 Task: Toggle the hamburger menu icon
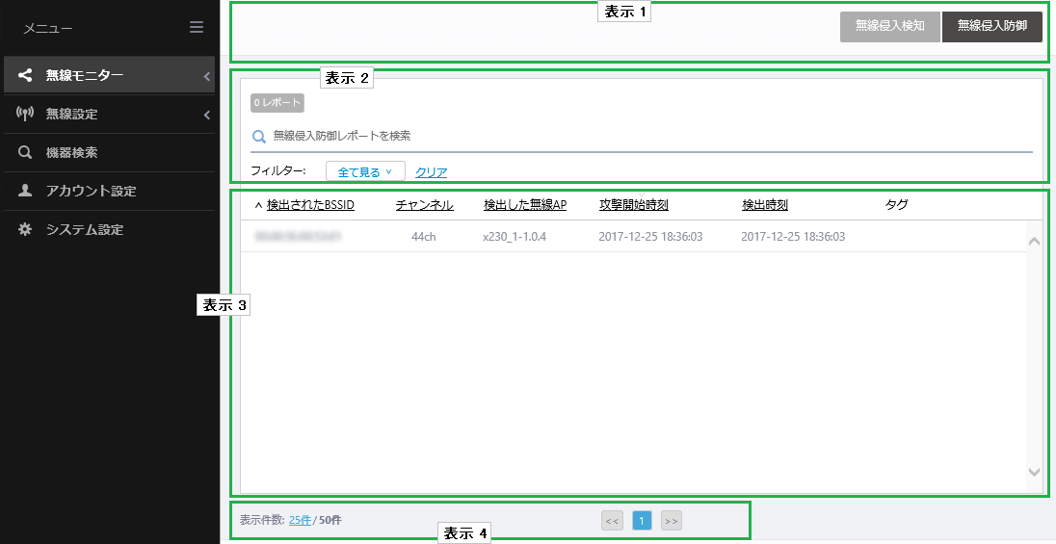pos(196,28)
